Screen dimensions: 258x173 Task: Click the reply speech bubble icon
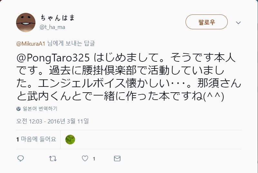21,159
